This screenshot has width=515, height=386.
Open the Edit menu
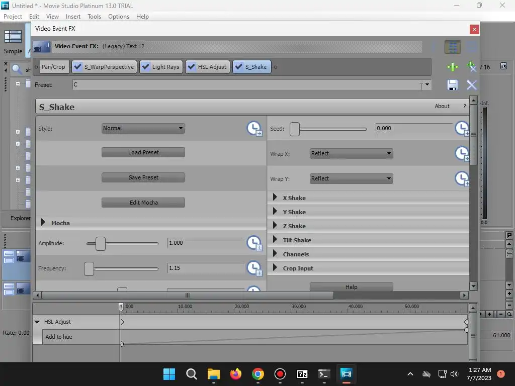[34, 17]
